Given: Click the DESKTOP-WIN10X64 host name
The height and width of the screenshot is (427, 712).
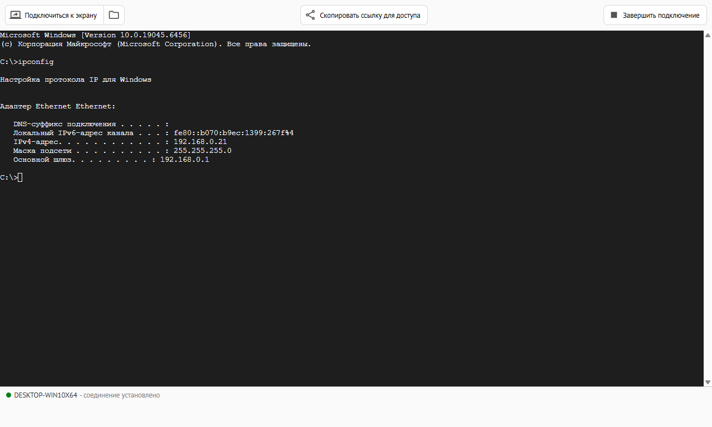Looking at the screenshot, I should click(x=46, y=395).
